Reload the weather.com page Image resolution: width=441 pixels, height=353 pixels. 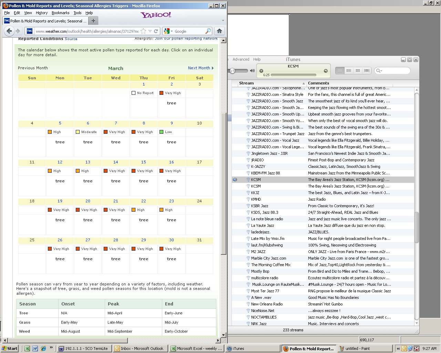[x=156, y=31]
